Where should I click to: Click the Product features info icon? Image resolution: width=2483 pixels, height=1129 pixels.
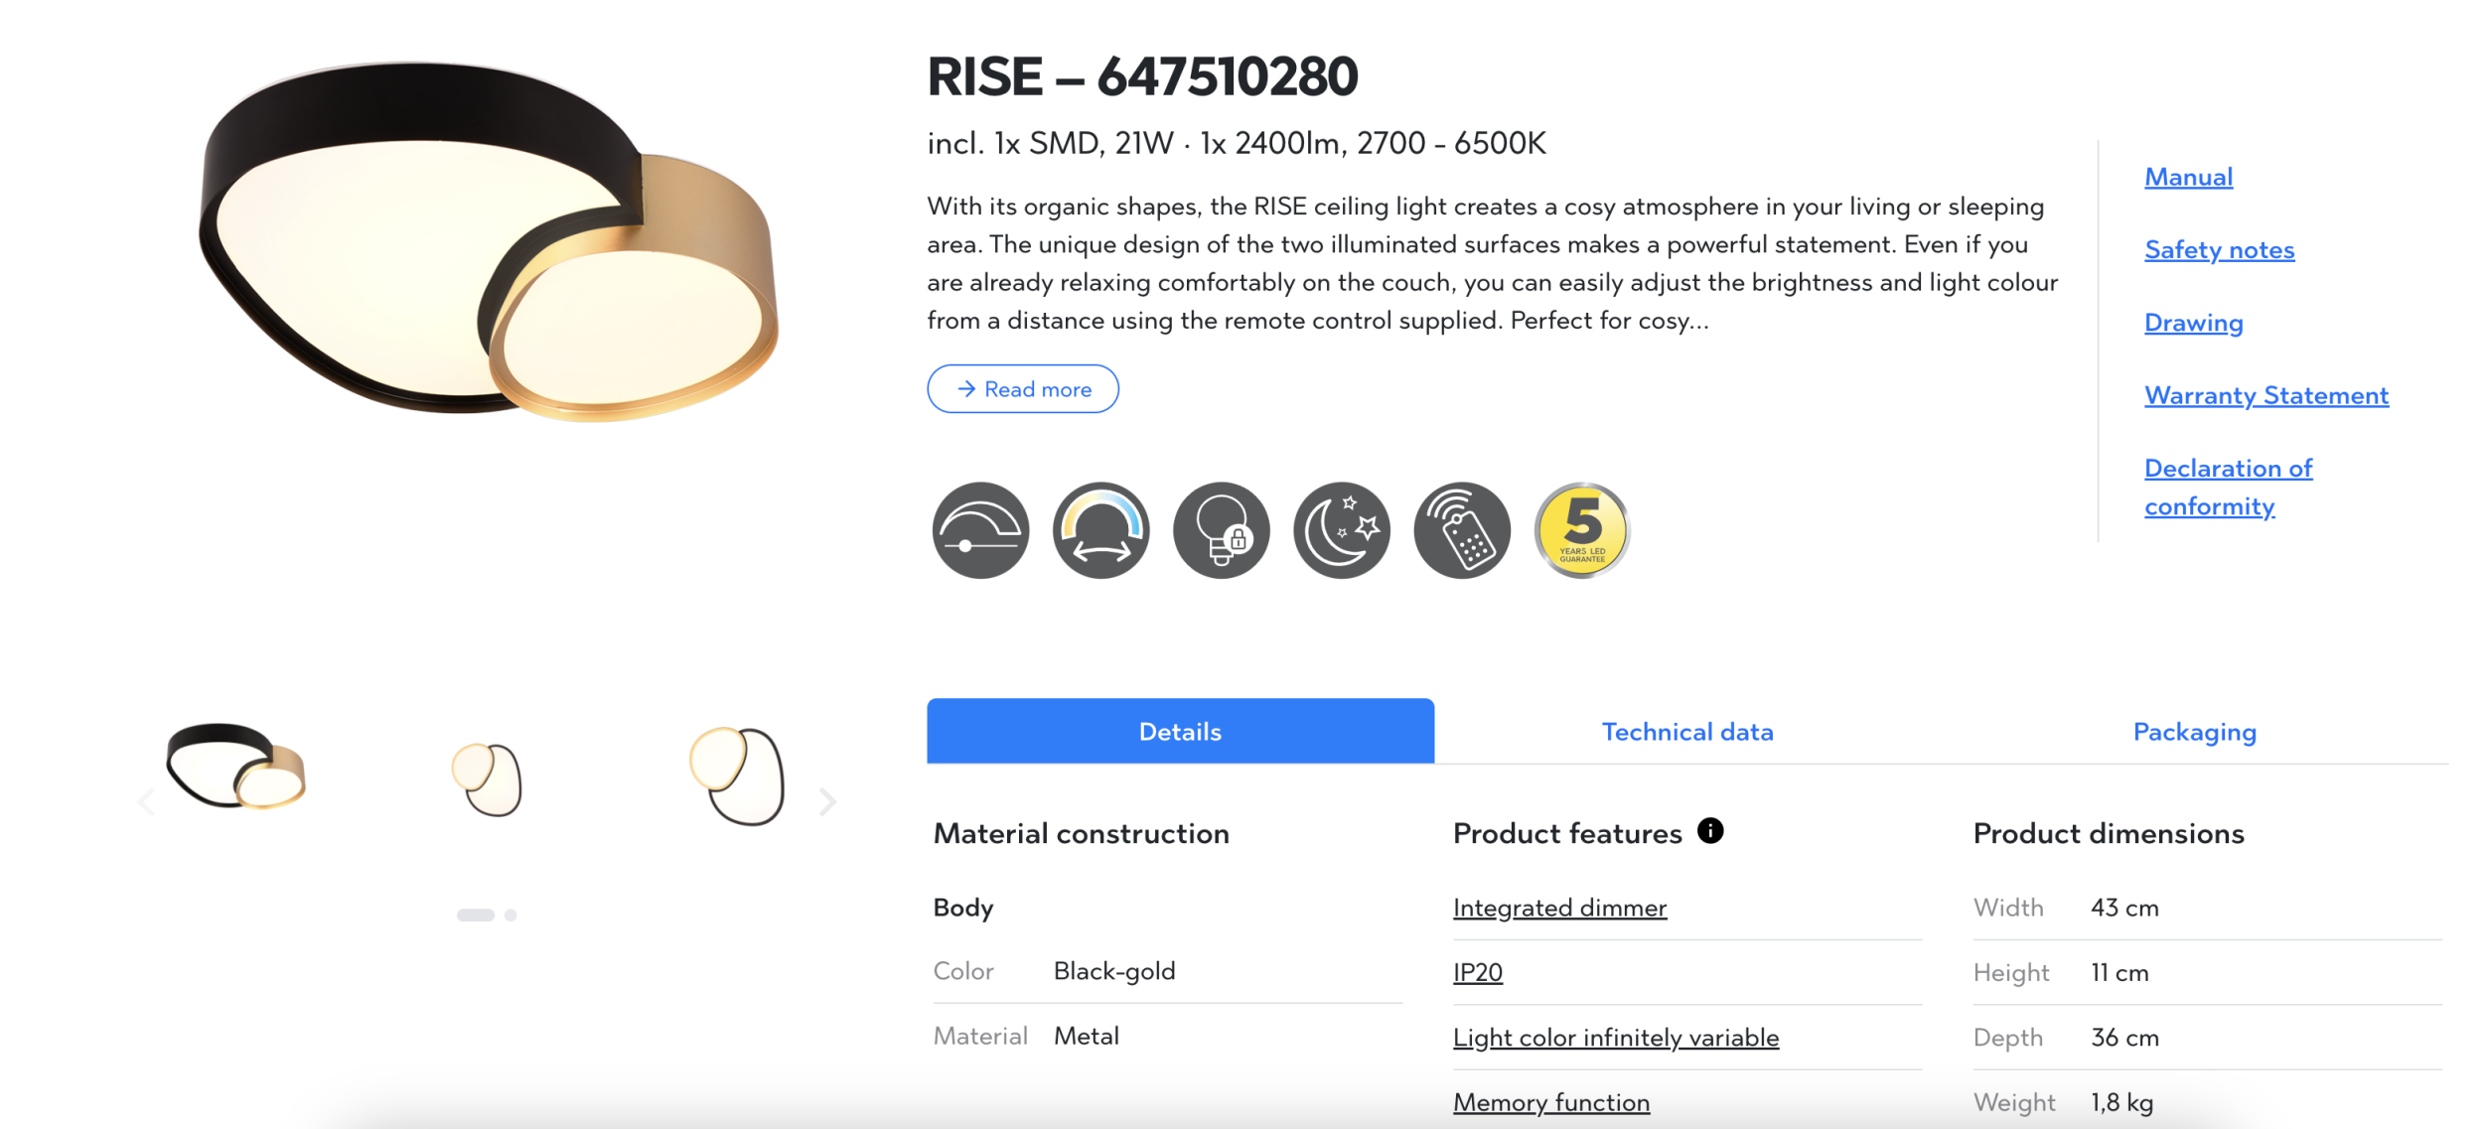click(x=1709, y=830)
